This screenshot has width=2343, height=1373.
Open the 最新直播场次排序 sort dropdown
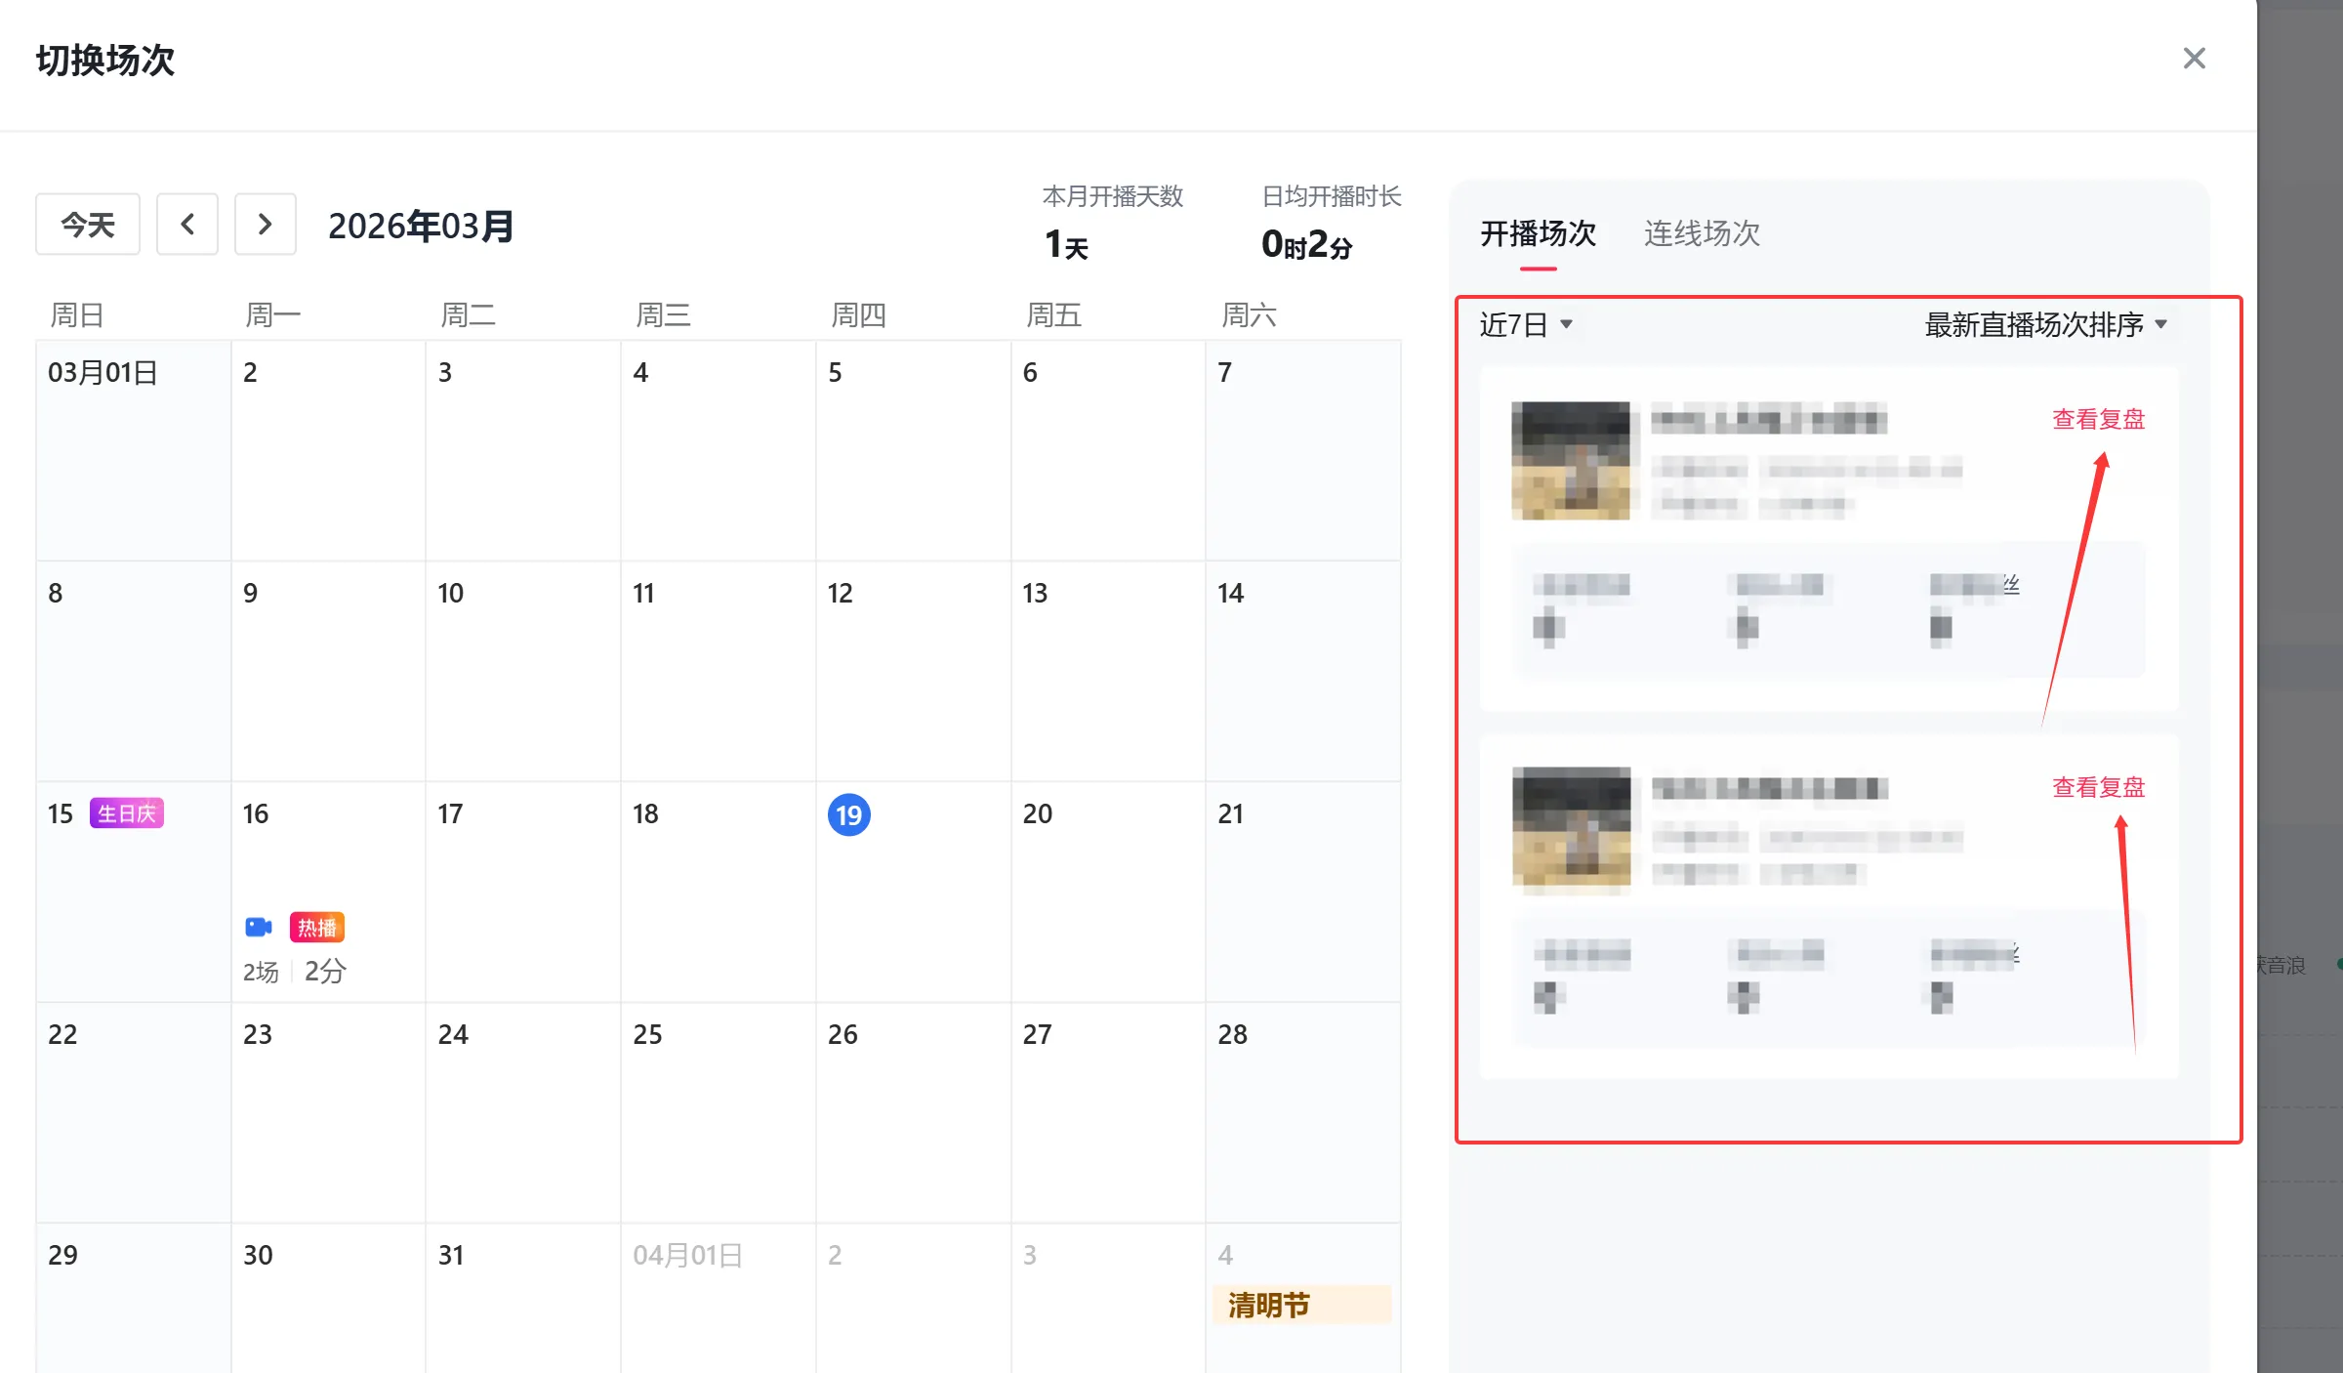click(2045, 324)
